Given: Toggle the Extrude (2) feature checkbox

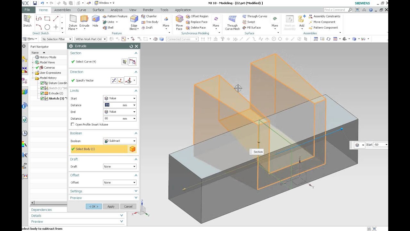Looking at the screenshot, I should click(x=42, y=93).
